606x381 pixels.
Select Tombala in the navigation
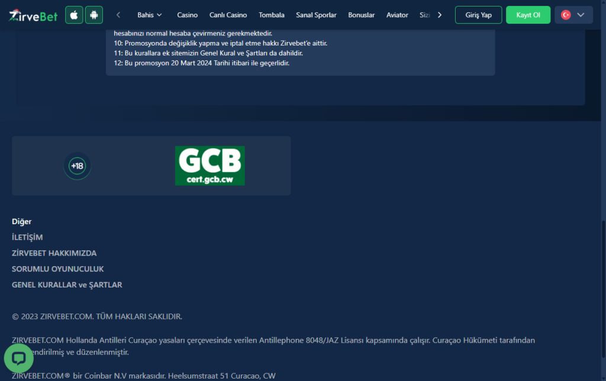272,15
